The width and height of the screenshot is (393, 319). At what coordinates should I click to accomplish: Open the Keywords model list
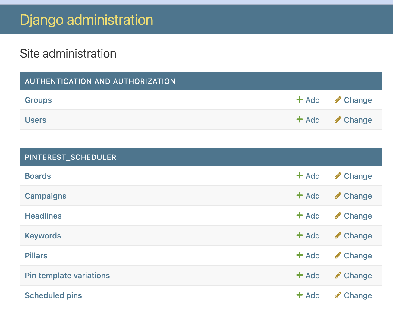pyautogui.click(x=43, y=236)
